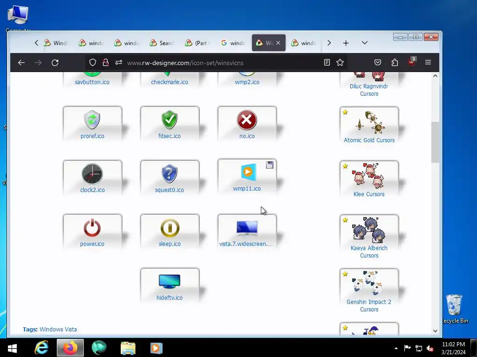Image resolution: width=477 pixels, height=357 pixels.
Task: Open the no.ico red X icon
Action: [x=247, y=120]
